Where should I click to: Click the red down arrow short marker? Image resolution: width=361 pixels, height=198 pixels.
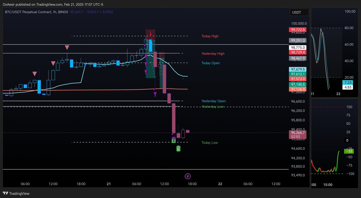pos(150,33)
